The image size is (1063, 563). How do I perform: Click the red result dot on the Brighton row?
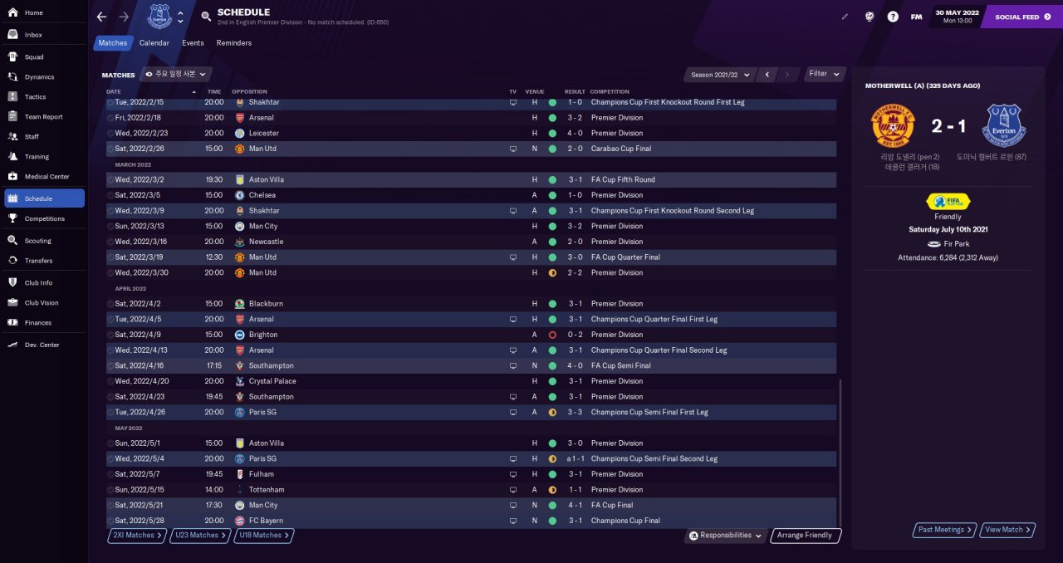pyautogui.click(x=552, y=335)
